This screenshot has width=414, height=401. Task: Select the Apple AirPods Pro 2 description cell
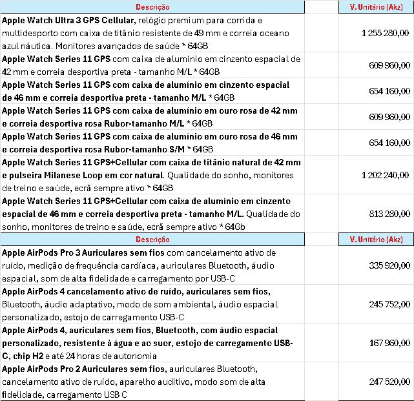pos(152,382)
